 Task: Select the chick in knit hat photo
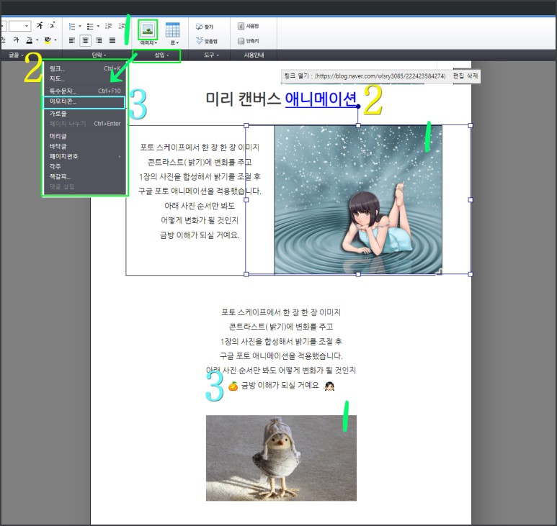point(281,458)
